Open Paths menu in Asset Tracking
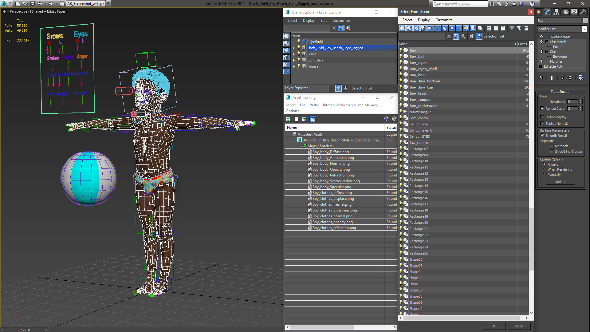Viewport: 590px width, 332px height. [x=314, y=105]
